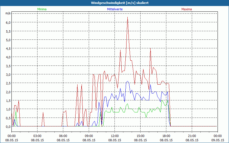229x143 pixels.
Task: Click the 03:00 time axis label
Action: (x=37, y=136)
